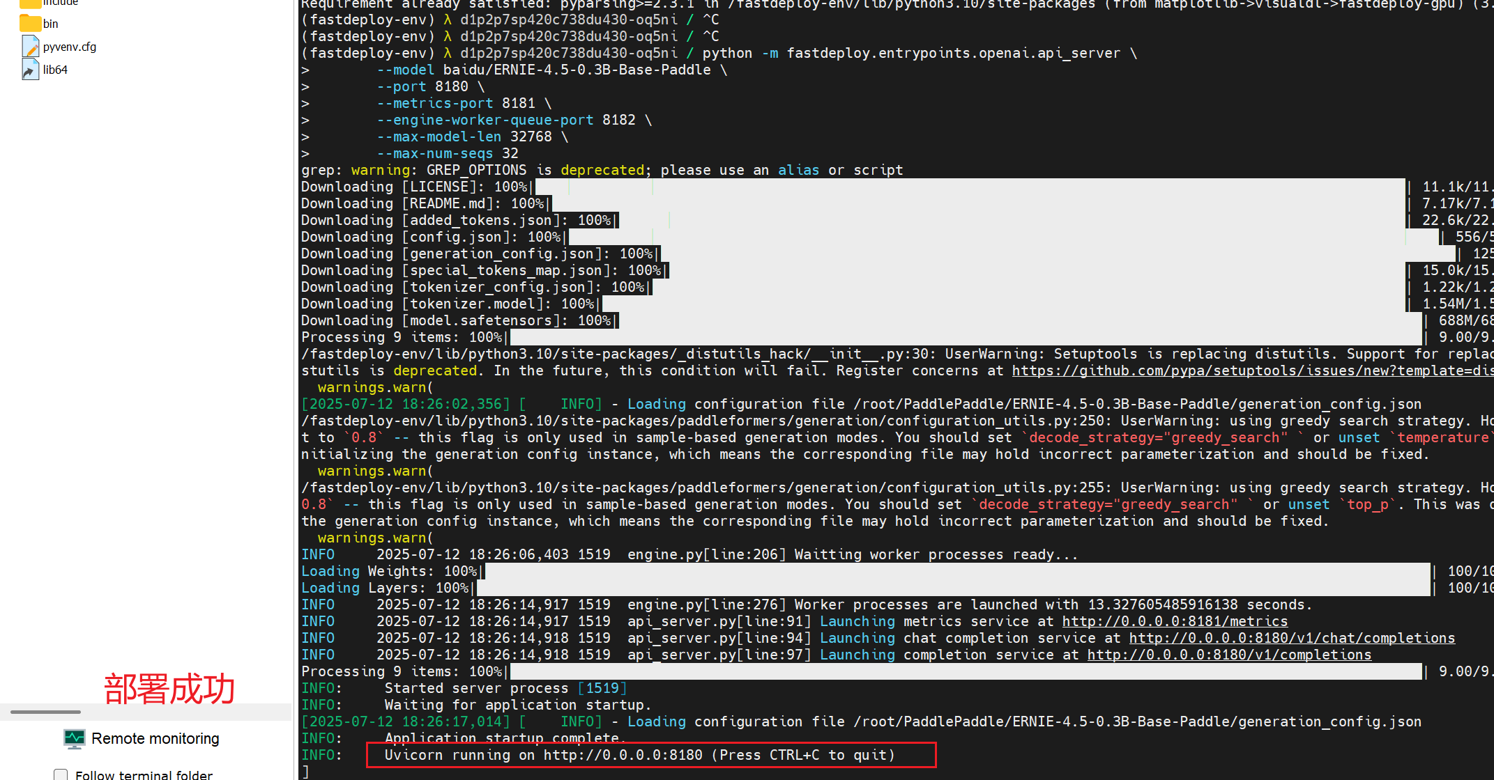Select the pyvenv.cfg file name
Viewport: 1494px width, 780px height.
pyautogui.click(x=70, y=47)
